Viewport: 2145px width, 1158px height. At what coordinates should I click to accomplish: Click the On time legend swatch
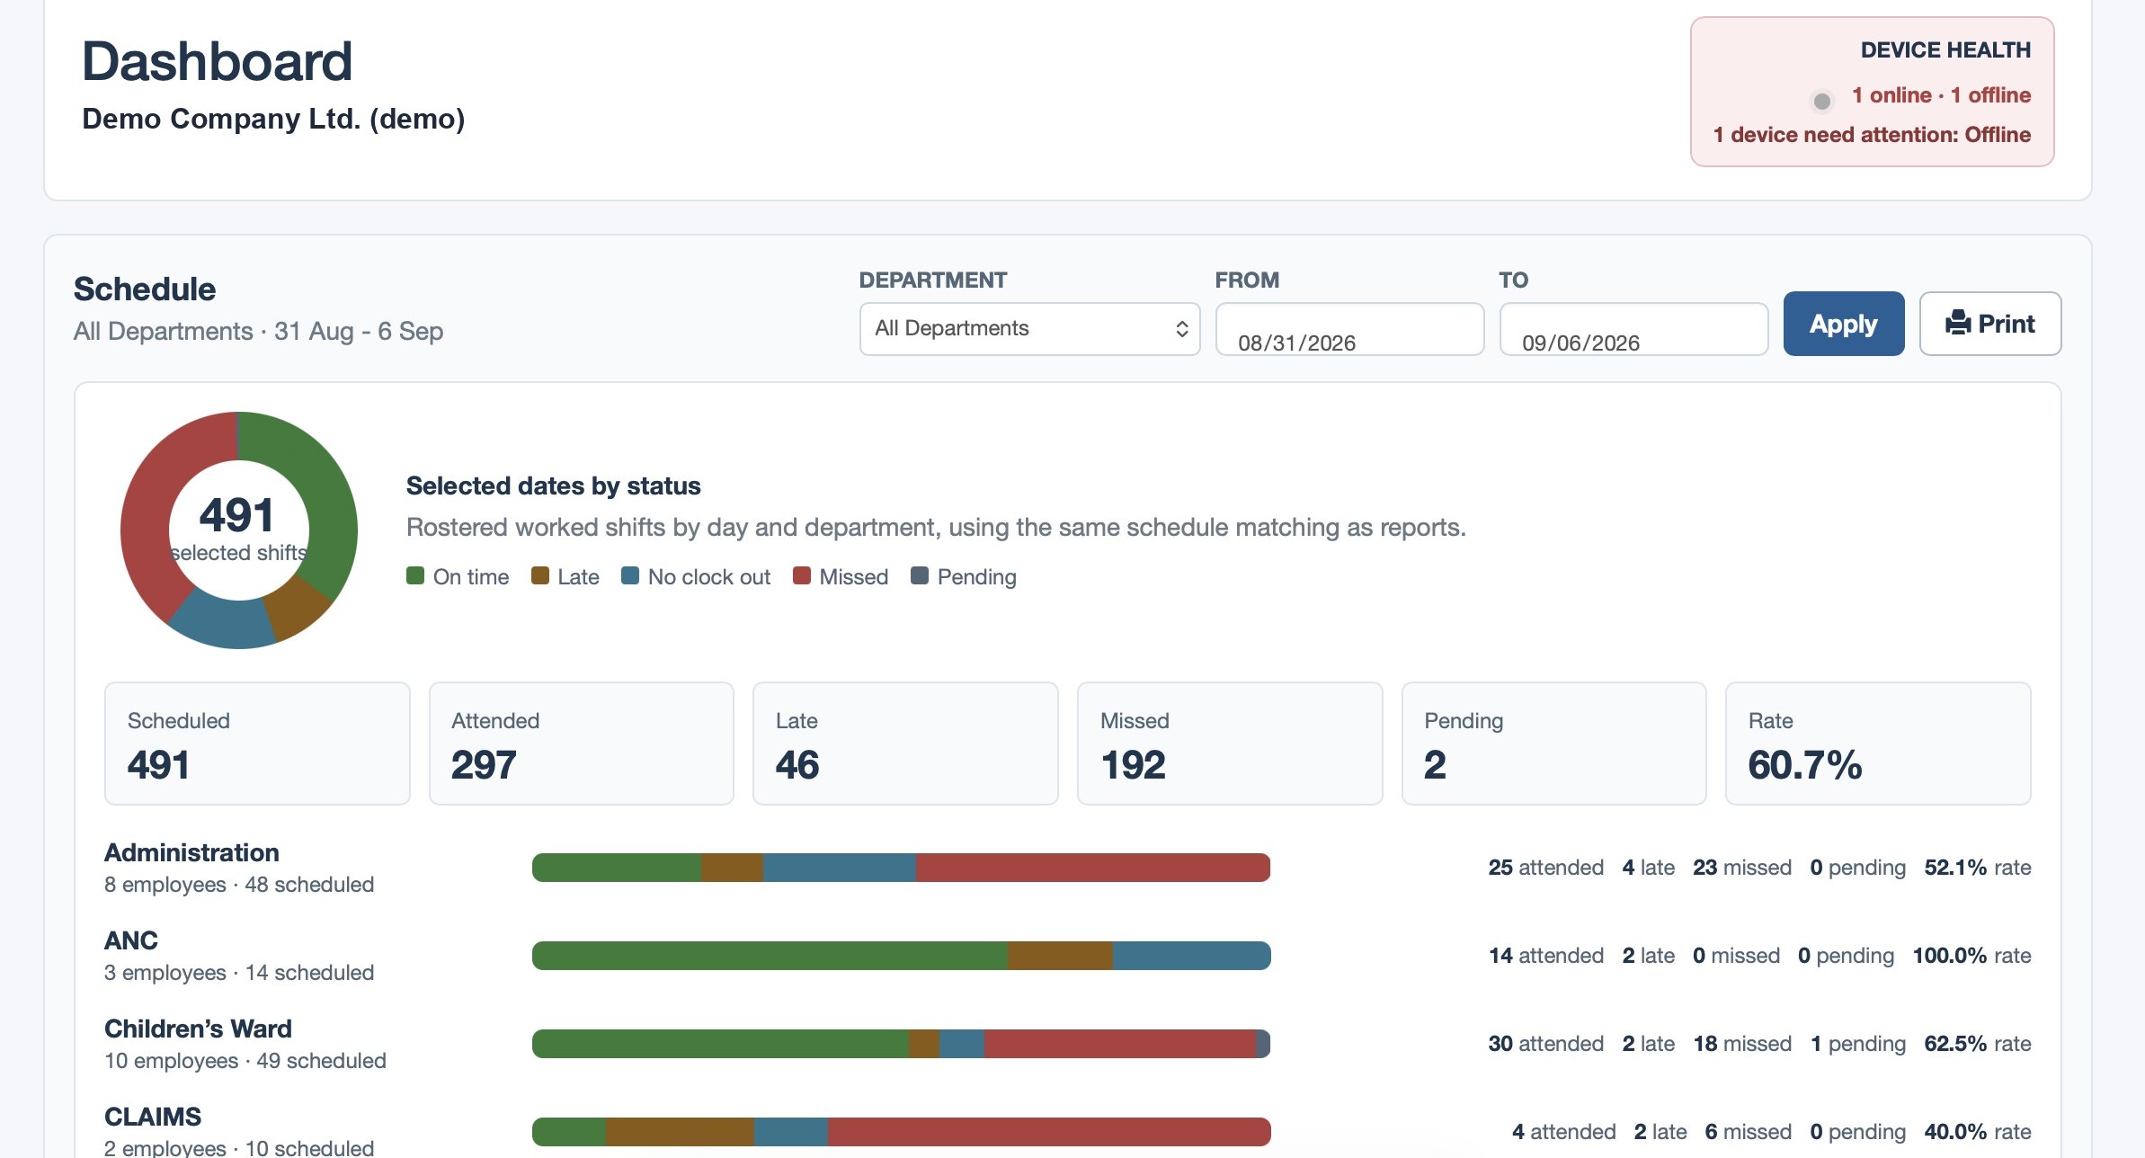tap(415, 575)
